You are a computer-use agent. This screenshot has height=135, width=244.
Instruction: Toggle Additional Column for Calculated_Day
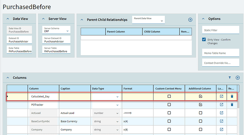click(x=201, y=96)
